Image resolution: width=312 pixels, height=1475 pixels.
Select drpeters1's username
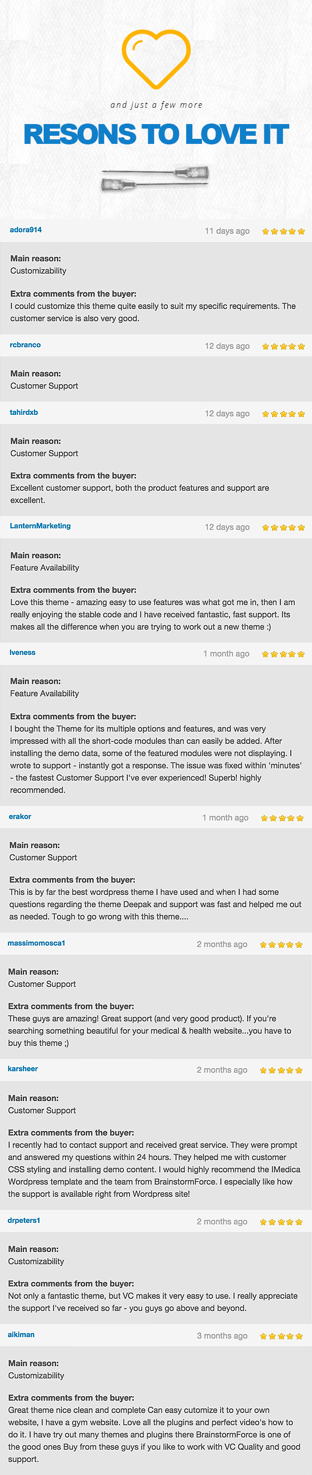click(24, 1220)
